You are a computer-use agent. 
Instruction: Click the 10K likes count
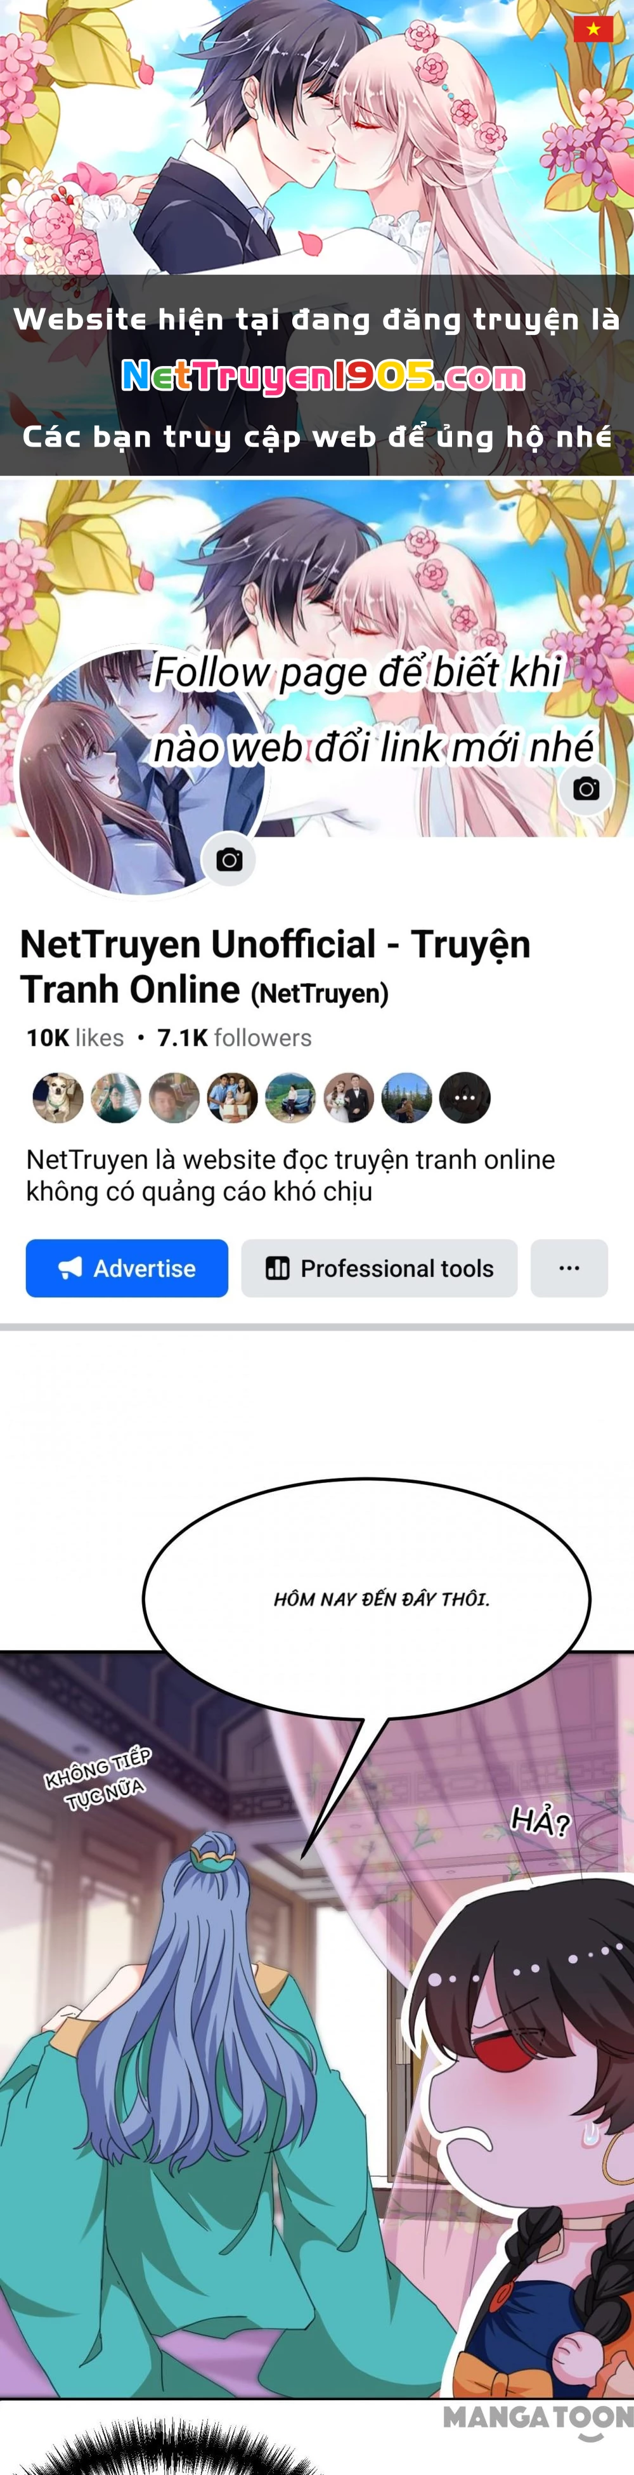click(x=75, y=1038)
